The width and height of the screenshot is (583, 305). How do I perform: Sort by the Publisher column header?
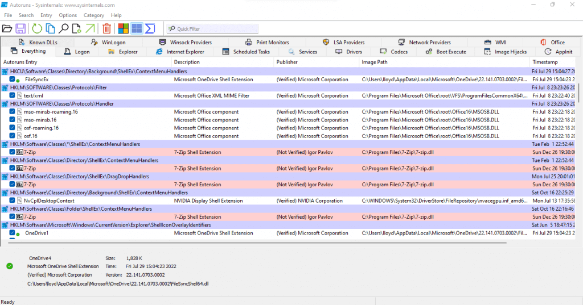[x=287, y=62]
